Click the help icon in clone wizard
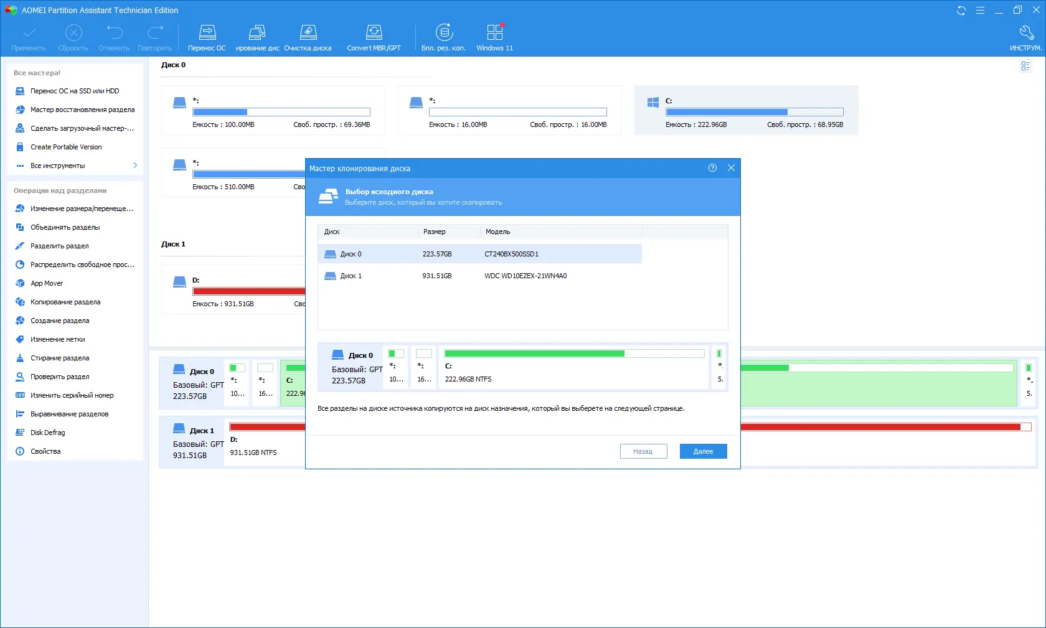Image resolution: width=1046 pixels, height=628 pixels. 712,168
